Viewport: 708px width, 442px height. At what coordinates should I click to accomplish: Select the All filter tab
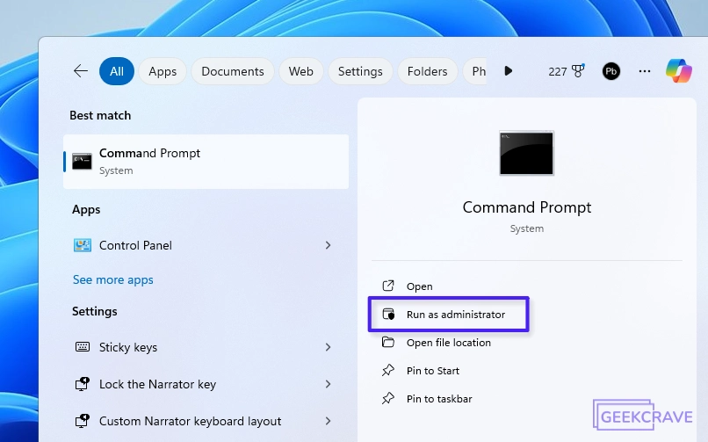(117, 71)
